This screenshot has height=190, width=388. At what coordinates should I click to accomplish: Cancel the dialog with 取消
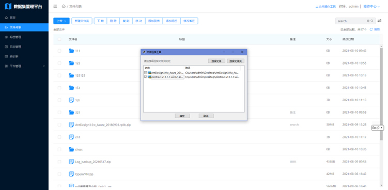(206, 116)
